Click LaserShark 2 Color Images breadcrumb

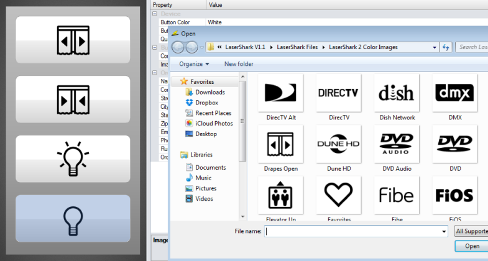click(363, 47)
